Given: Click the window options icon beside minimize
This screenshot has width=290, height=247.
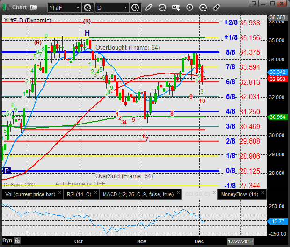Looking at the screenshot, I should pos(254,3).
